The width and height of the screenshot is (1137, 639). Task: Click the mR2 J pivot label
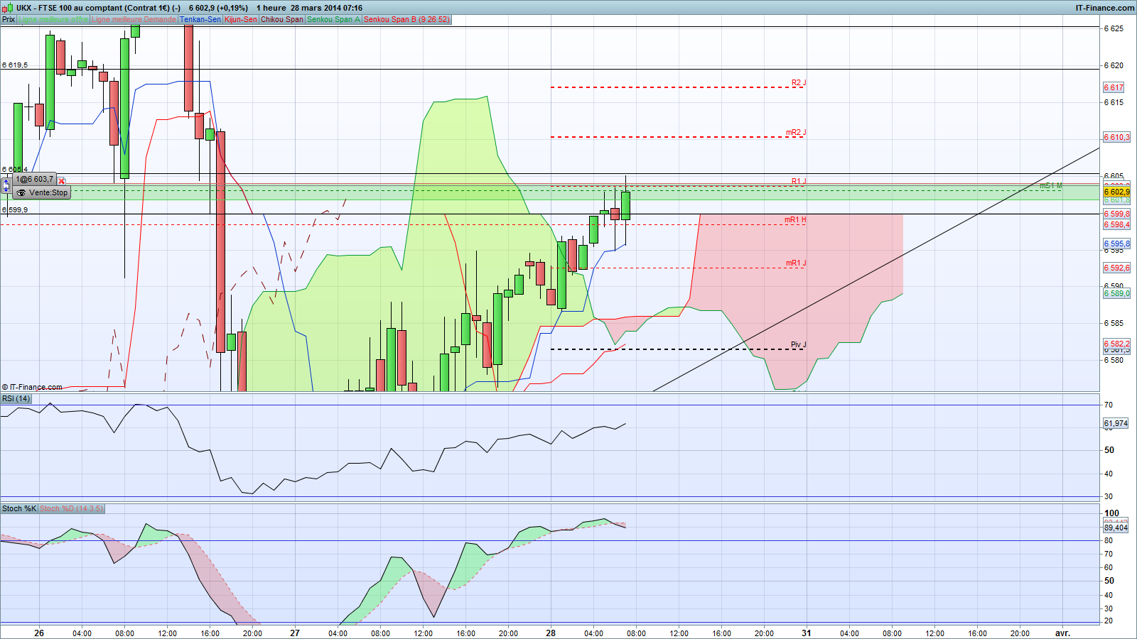pyautogui.click(x=796, y=133)
